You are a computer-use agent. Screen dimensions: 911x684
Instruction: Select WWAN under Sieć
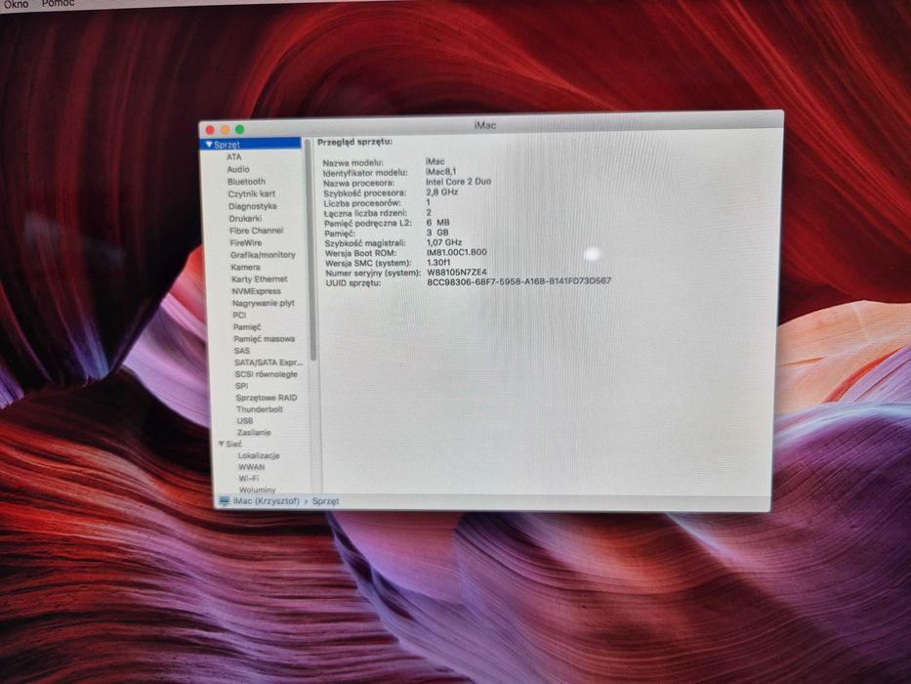pyautogui.click(x=252, y=467)
